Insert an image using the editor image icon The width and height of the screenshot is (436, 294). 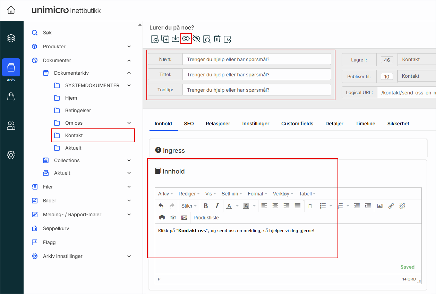[x=380, y=206]
